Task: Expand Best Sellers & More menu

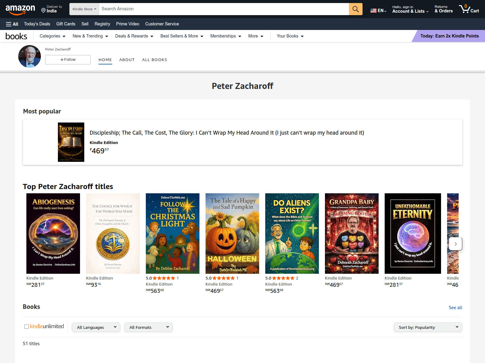Action: pos(182,36)
